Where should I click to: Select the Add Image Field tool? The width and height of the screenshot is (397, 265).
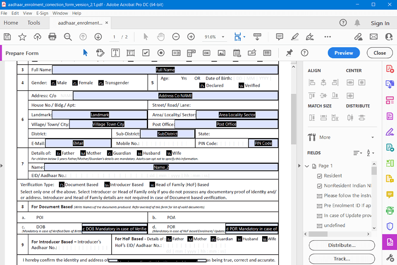point(221,53)
